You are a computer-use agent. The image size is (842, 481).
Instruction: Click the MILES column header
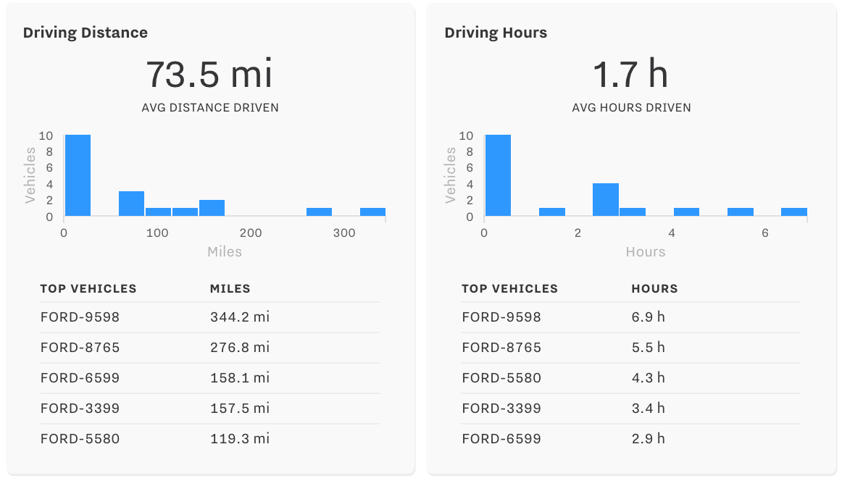pyautogui.click(x=230, y=288)
